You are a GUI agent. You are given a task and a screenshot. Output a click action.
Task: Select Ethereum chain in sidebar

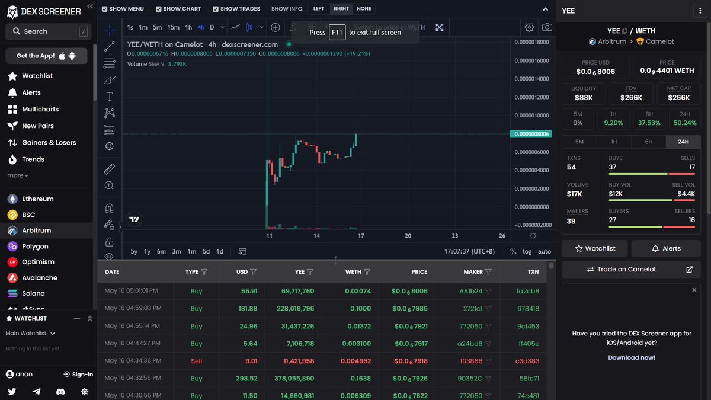[38, 199]
